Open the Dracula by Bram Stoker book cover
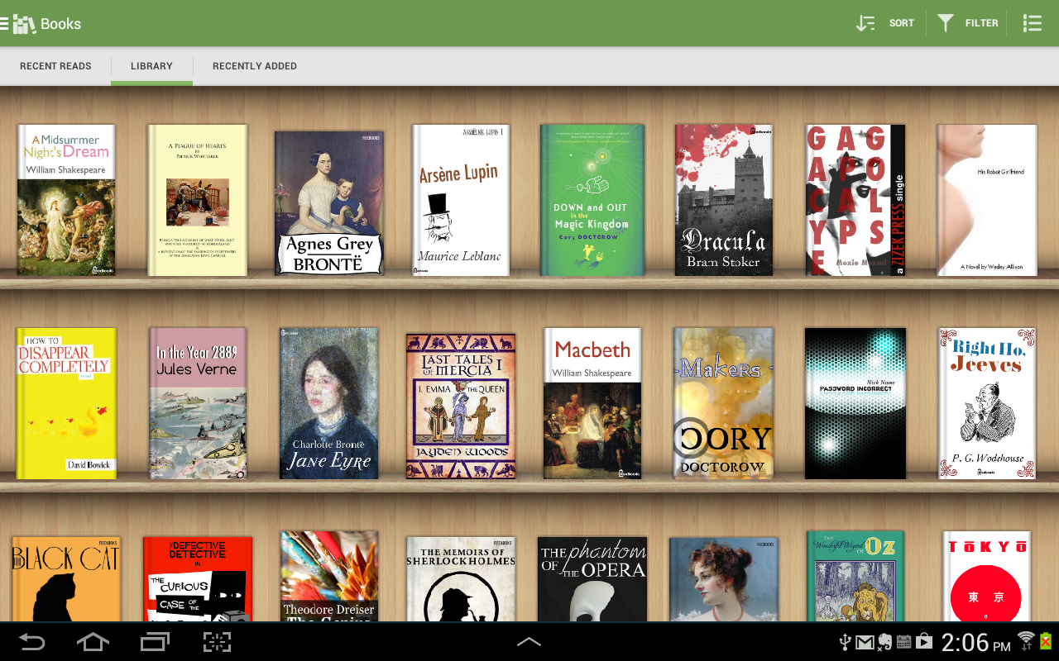1059x661 pixels. [x=723, y=200]
